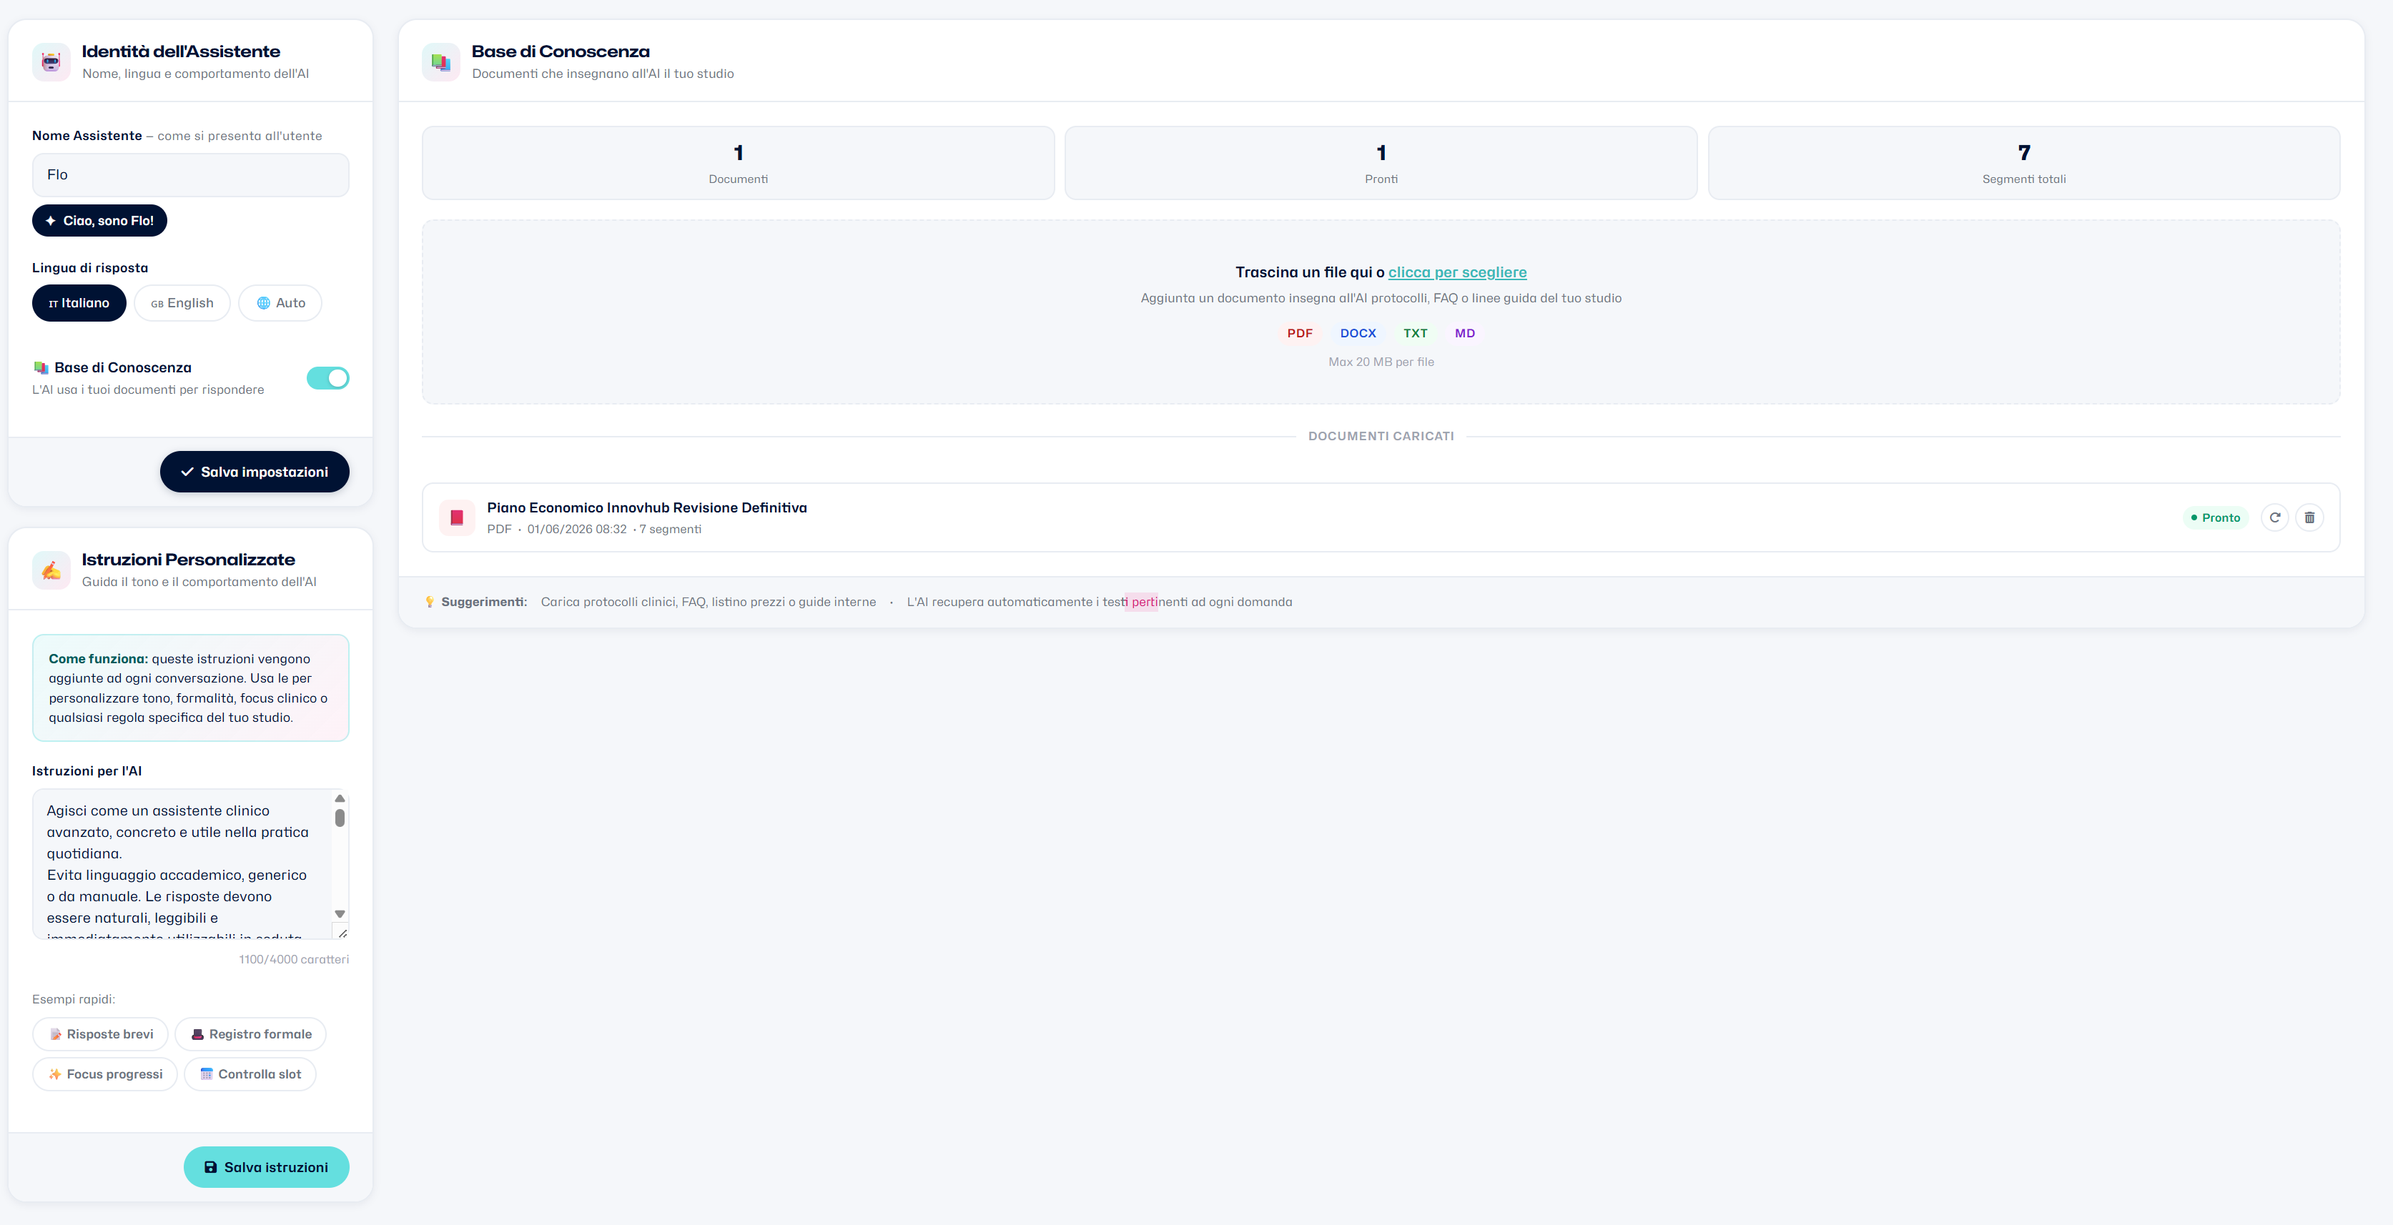This screenshot has height=1225, width=2393.
Task: Click the Segmenti totali count card
Action: tap(2024, 164)
